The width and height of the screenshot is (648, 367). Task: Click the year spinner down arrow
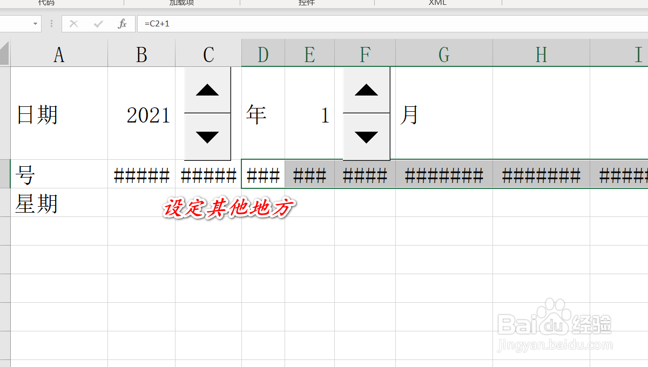(207, 137)
